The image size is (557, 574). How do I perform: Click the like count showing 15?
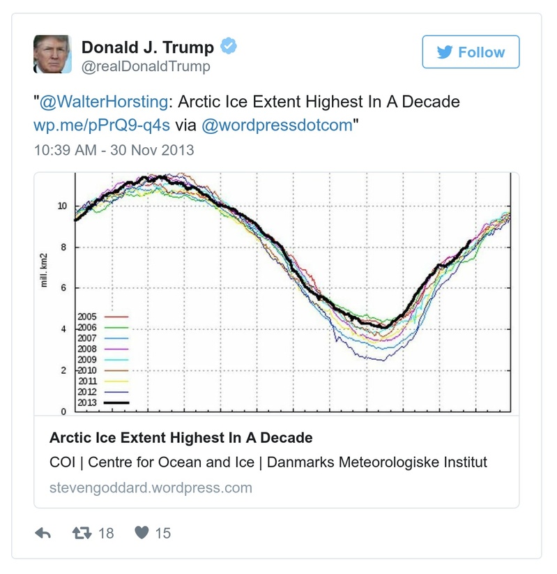(x=160, y=532)
